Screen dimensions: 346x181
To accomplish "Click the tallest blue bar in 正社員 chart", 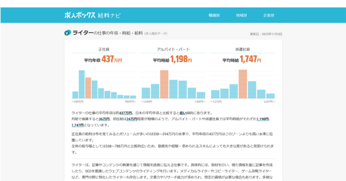I will click(82, 84).
